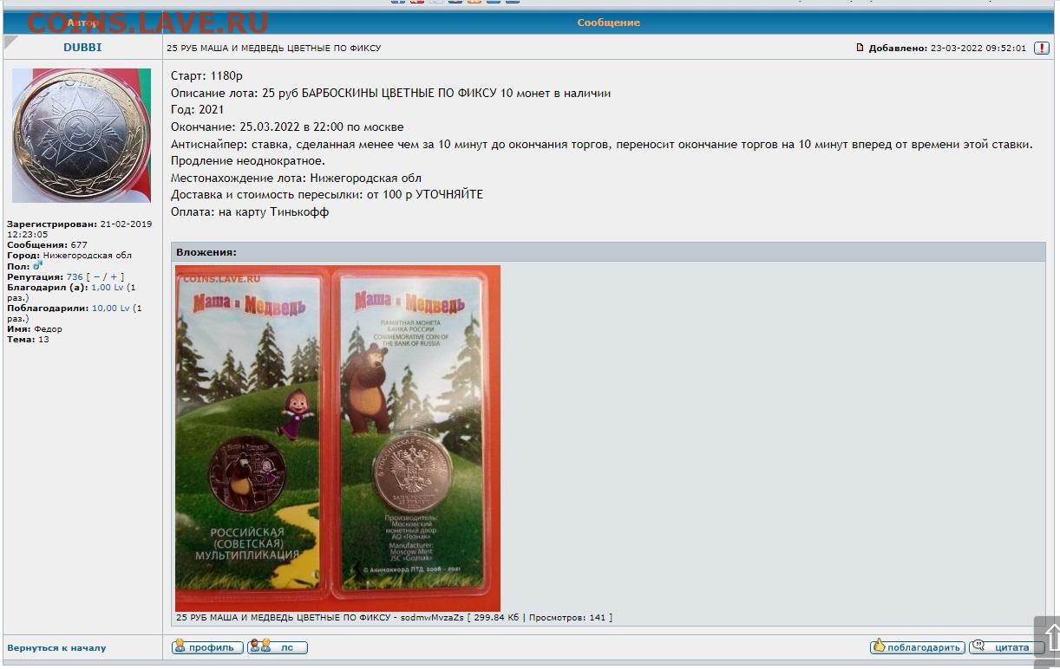Click the Имя: Федор text
The image size is (1060, 669).
pos(34,329)
